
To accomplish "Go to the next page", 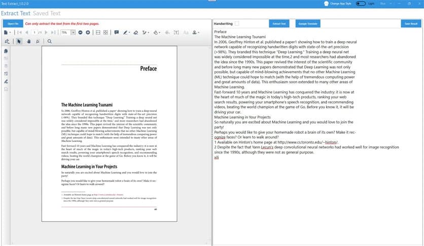I will coord(46,33).
